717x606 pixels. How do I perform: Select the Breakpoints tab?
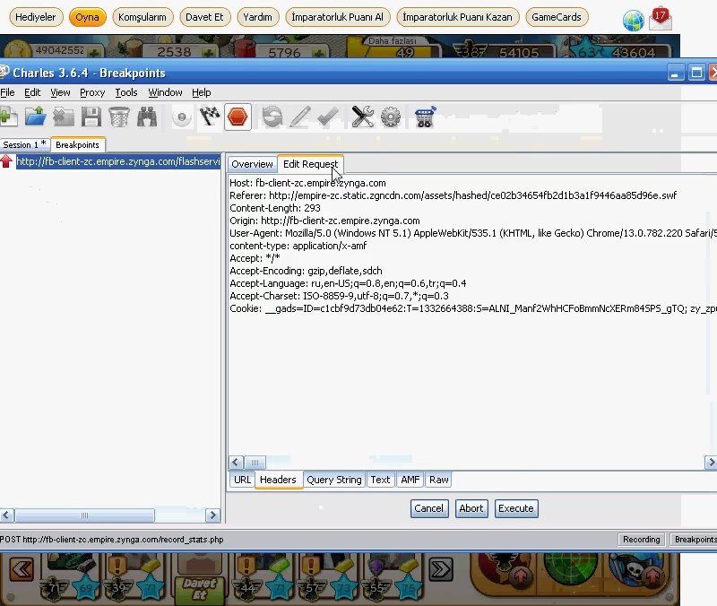pyautogui.click(x=77, y=144)
